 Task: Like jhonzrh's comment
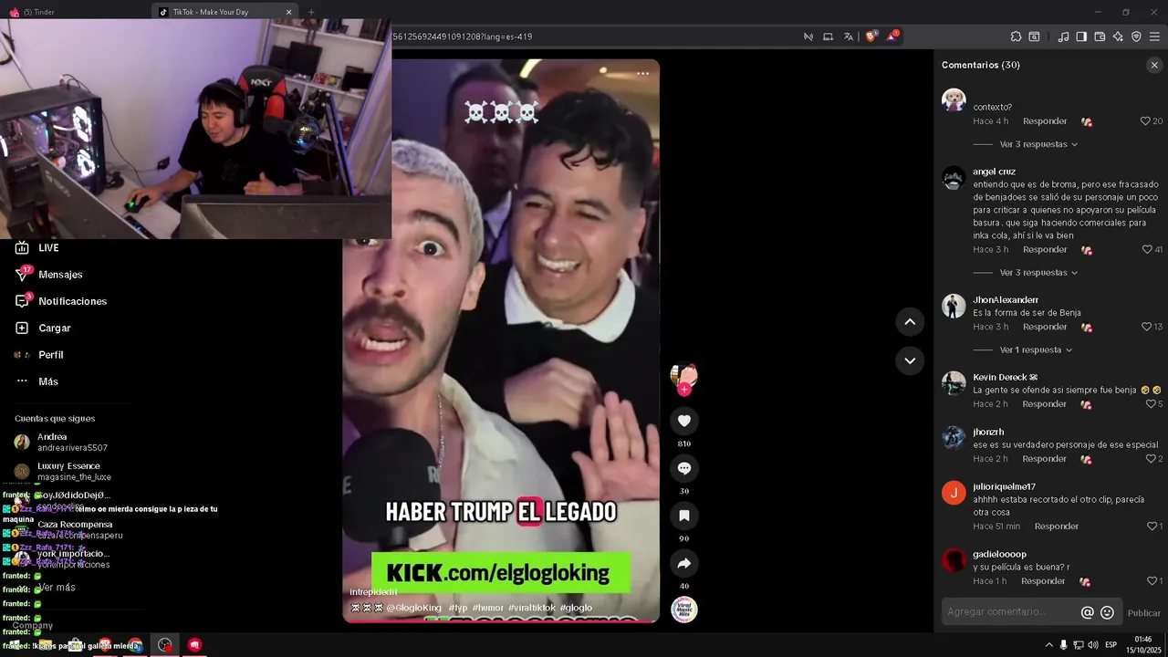click(x=1150, y=458)
